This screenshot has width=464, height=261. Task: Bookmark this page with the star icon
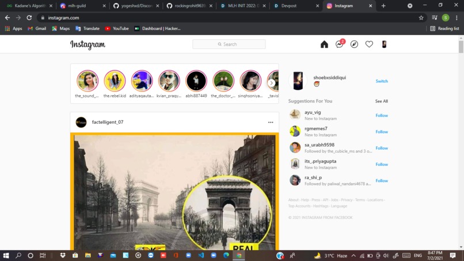421,18
